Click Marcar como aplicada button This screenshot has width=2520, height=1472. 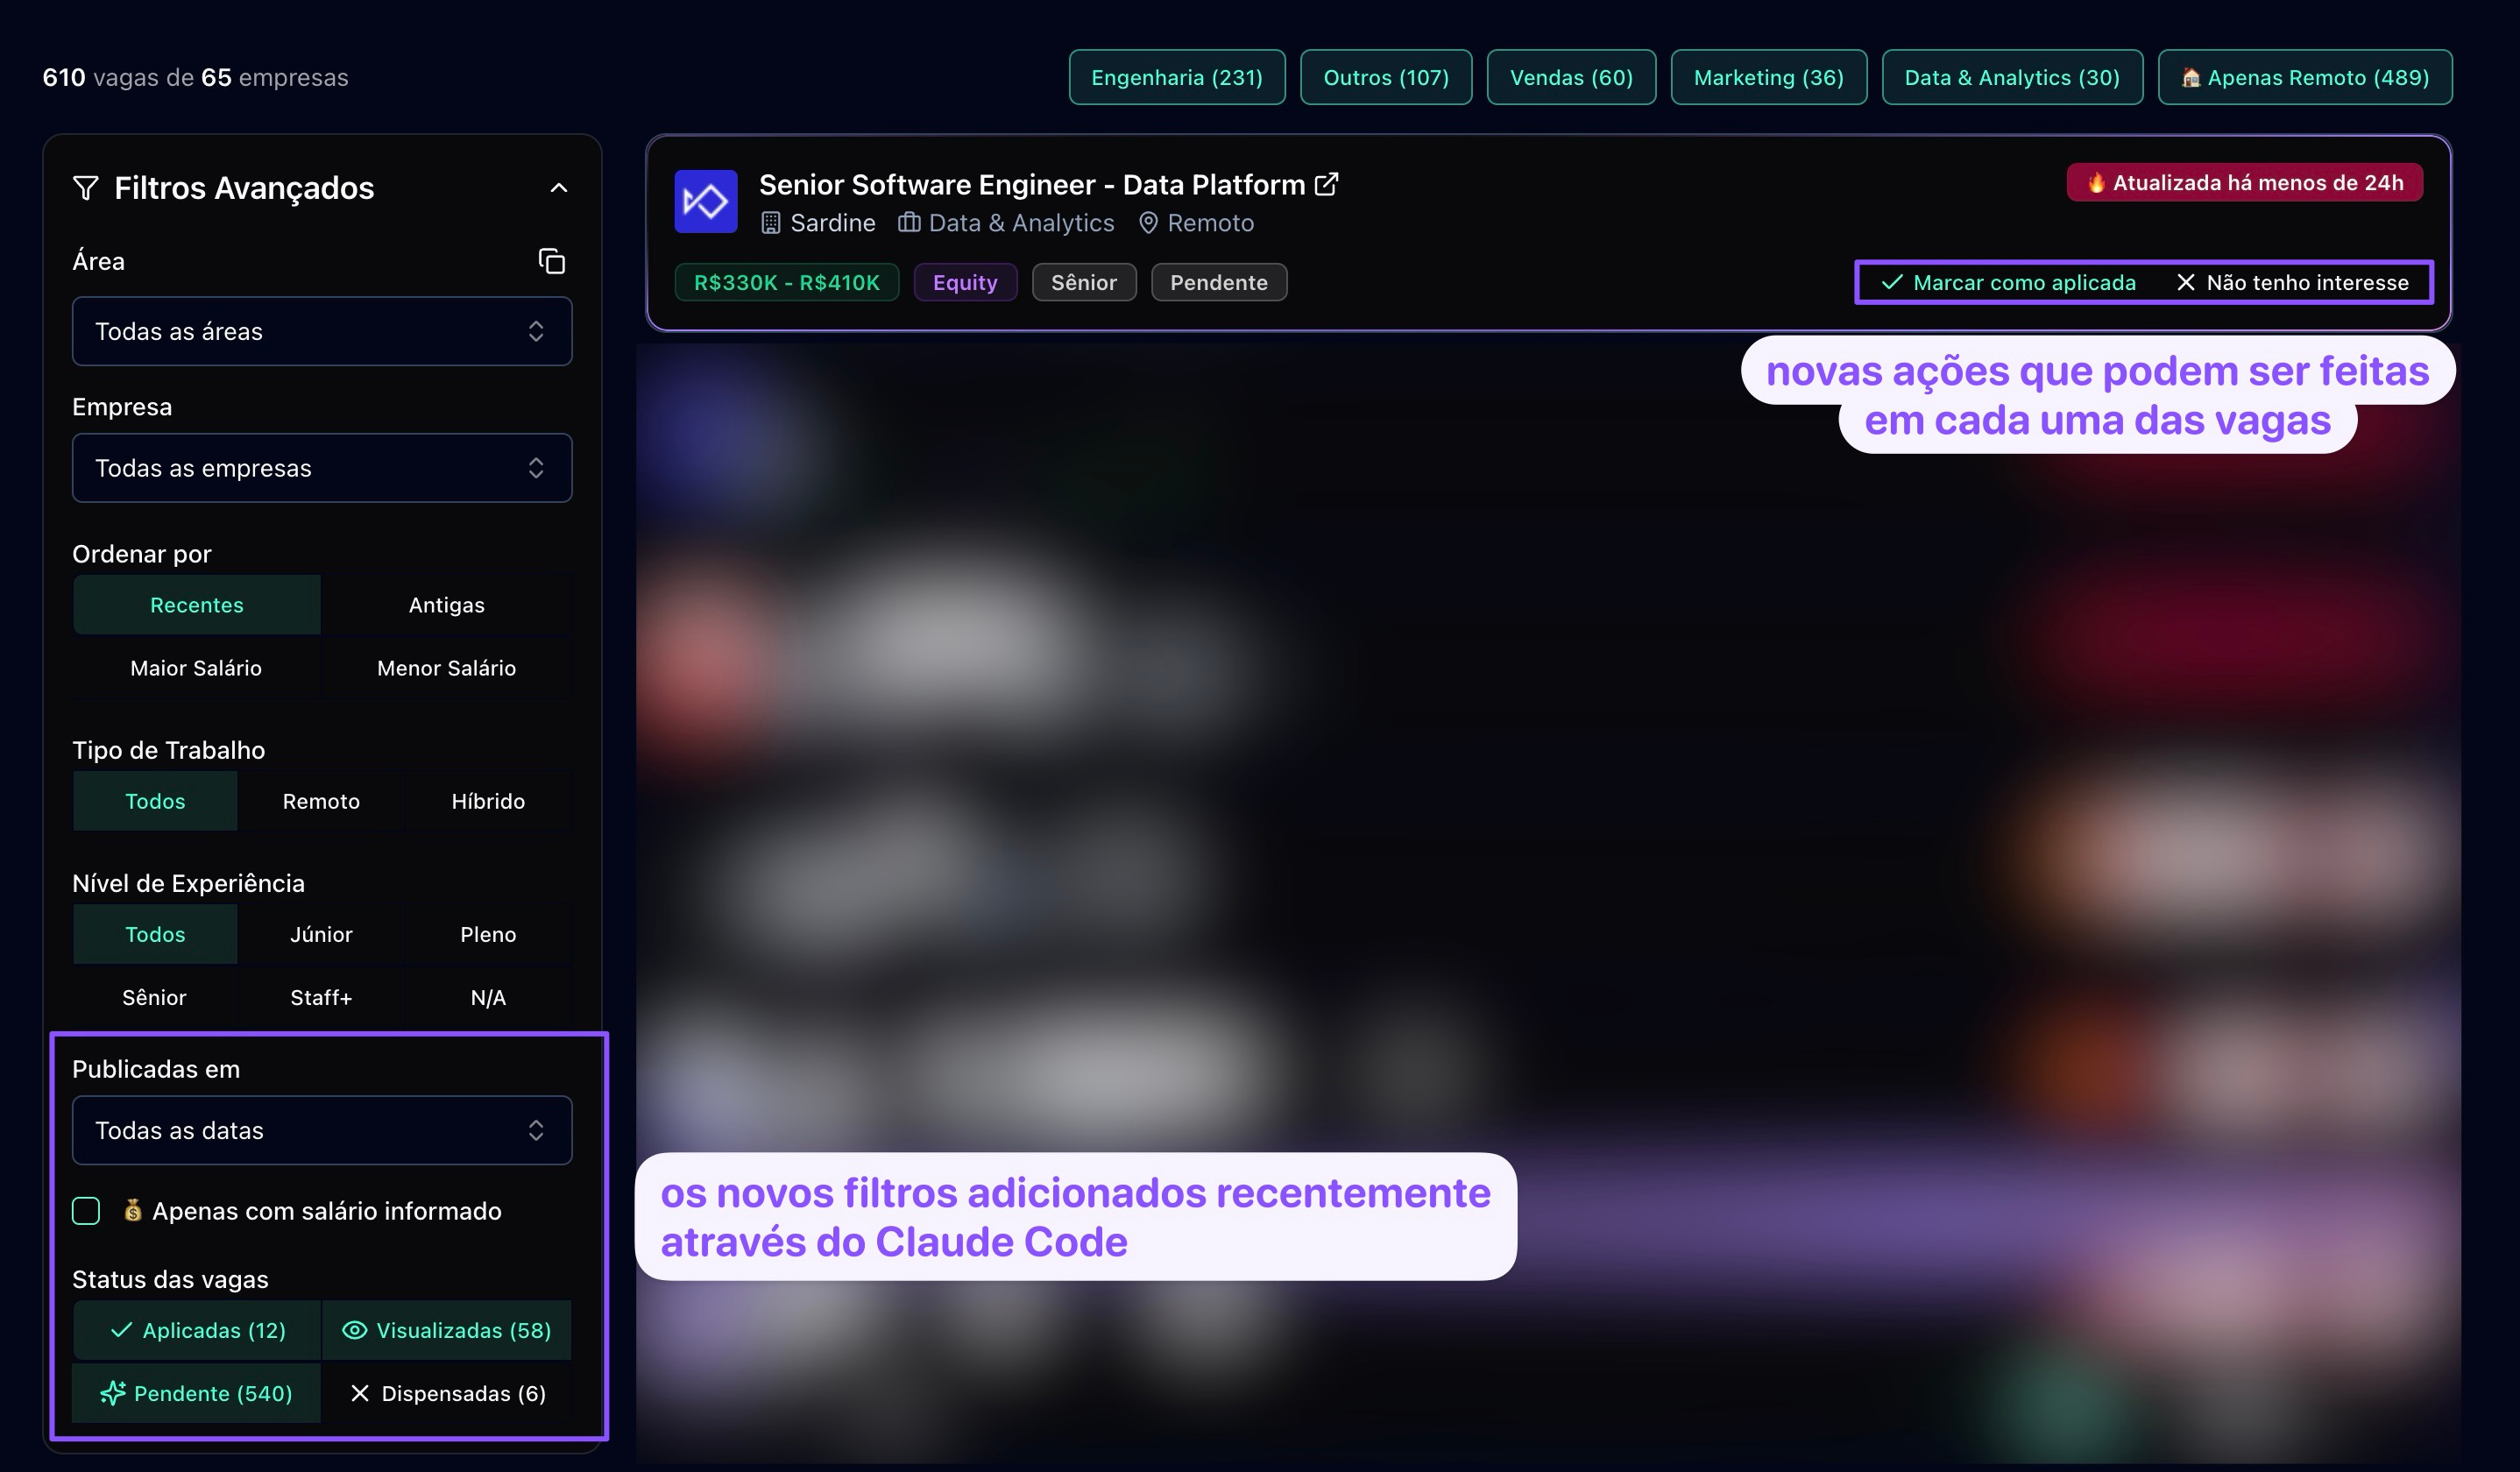[x=2008, y=283]
